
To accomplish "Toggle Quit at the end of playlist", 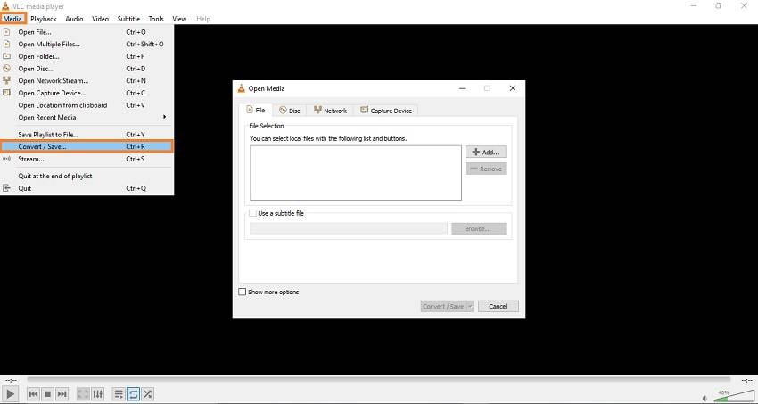I will pos(87,176).
